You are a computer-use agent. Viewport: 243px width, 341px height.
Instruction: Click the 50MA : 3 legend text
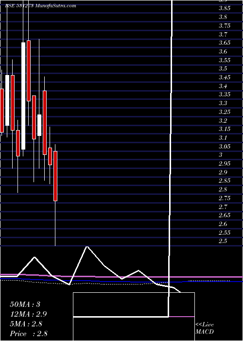coord(25,304)
